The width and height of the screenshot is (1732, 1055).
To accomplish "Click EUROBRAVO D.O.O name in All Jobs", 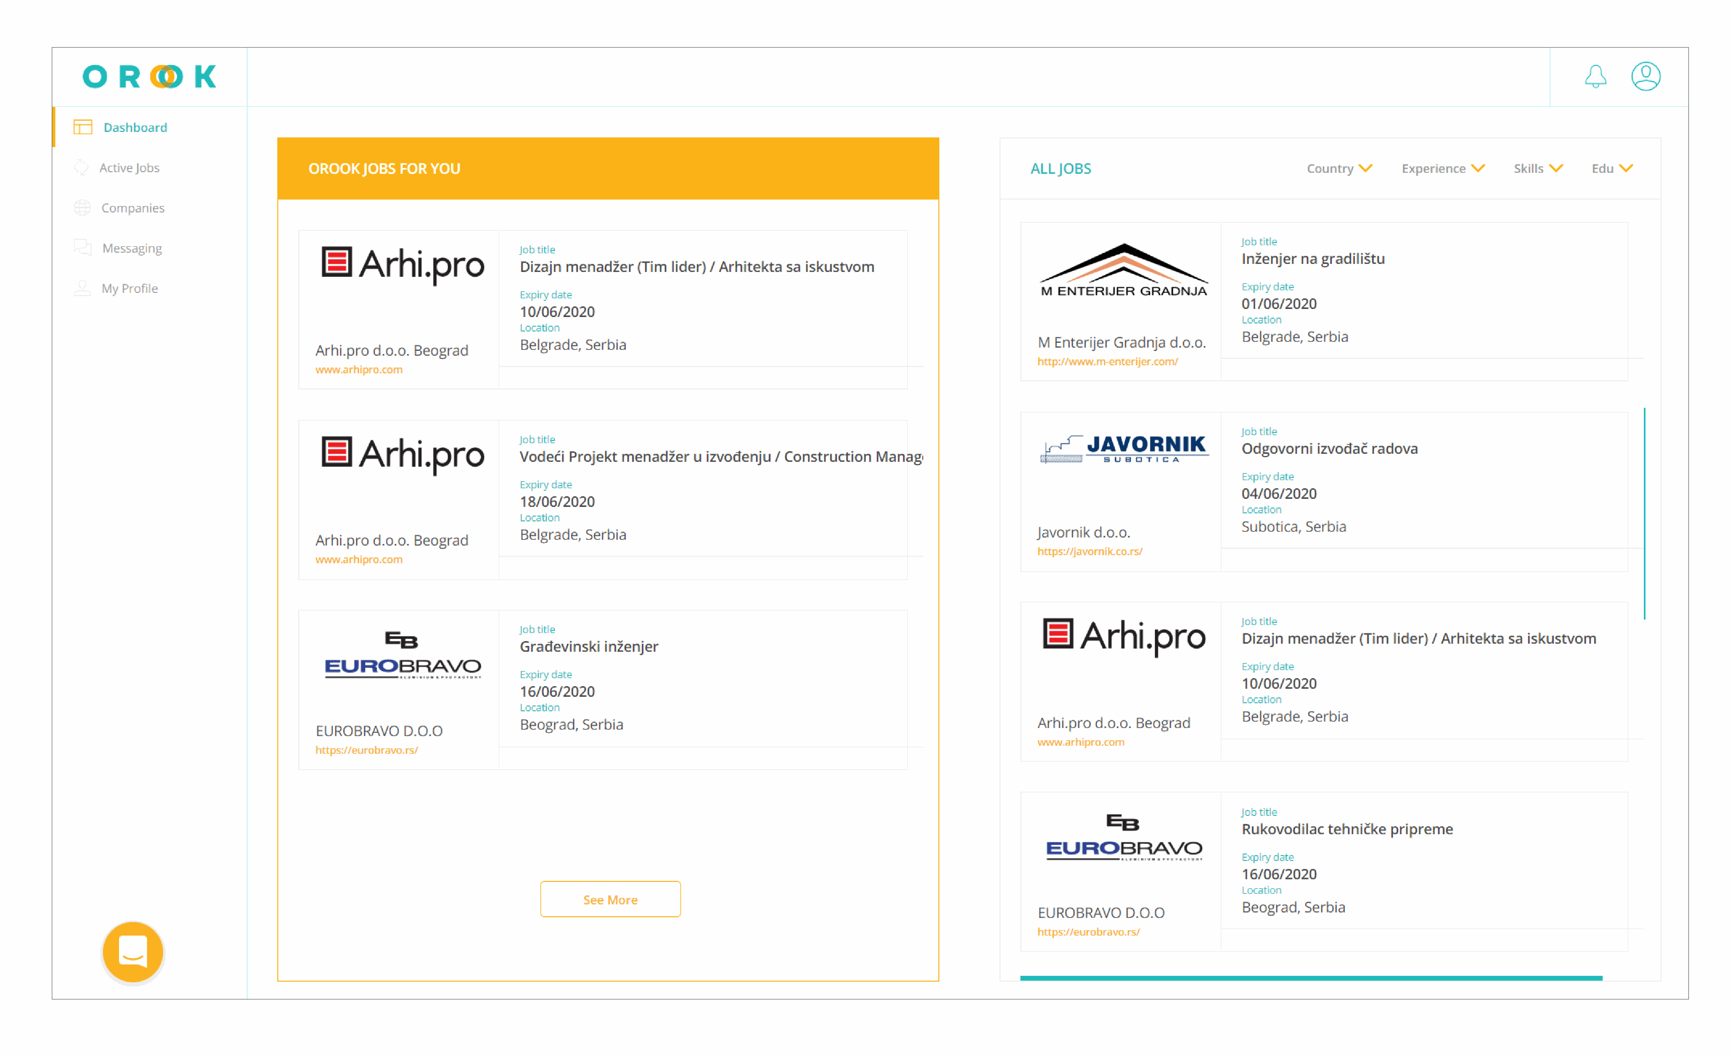I will click(x=1101, y=913).
